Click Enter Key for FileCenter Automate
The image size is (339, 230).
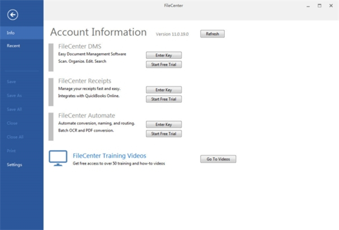(x=163, y=124)
